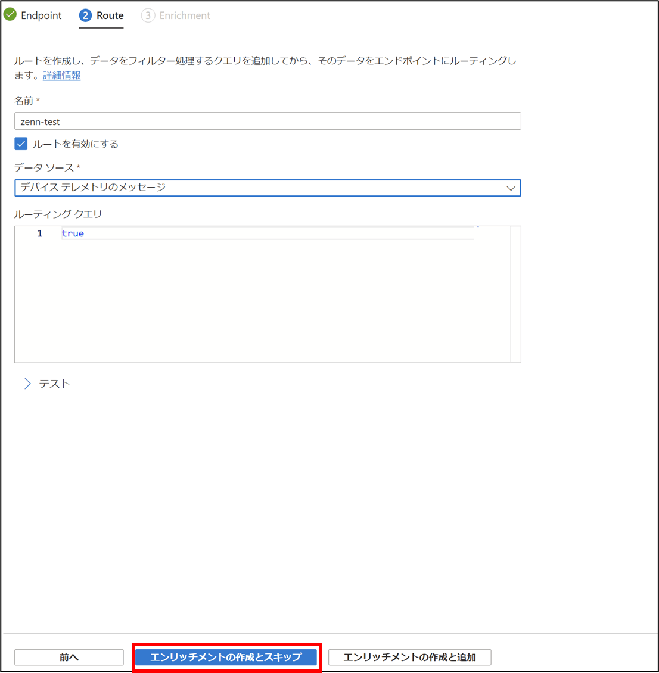The width and height of the screenshot is (659, 673).
Task: Open the データ ソース dropdown
Action: (268, 188)
